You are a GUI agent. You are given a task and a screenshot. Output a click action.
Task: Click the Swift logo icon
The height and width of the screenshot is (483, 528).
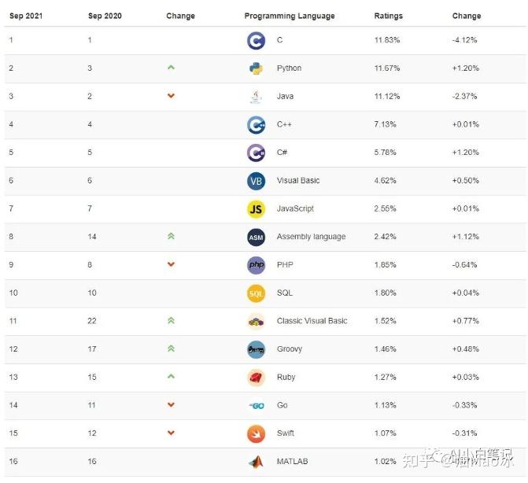(256, 433)
